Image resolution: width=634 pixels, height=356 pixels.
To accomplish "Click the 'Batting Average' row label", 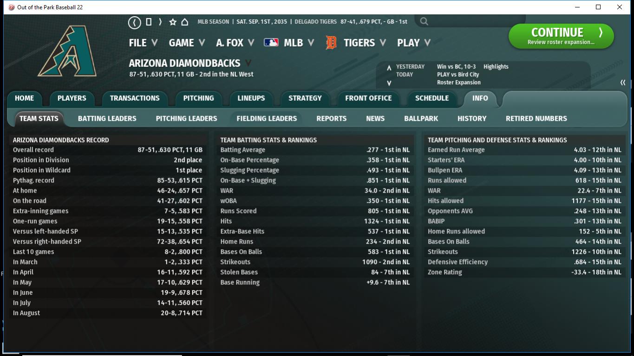I will (x=243, y=150).
